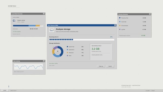Cancel the disk cleanup scan
The width and height of the screenshot is (163, 92).
pyautogui.click(x=110, y=66)
